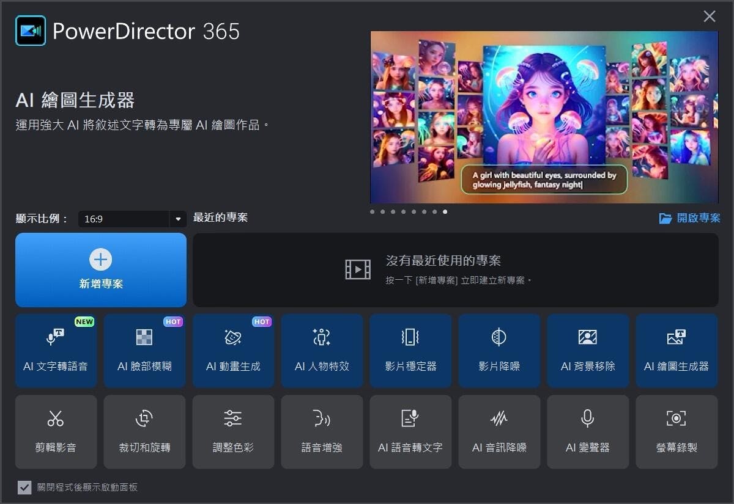
Task: Open AI 語音轉文字 tool
Action: (410, 432)
